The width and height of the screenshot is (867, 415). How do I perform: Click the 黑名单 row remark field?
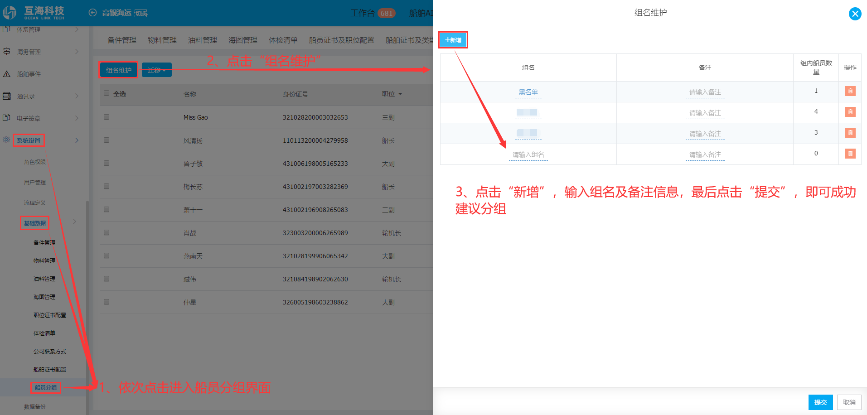pos(705,92)
